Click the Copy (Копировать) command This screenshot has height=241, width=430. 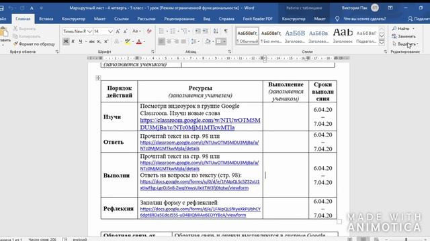[27, 36]
